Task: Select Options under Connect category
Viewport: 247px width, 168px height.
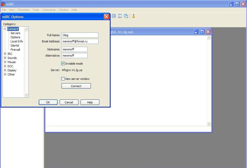Action: pyautogui.click(x=16, y=37)
